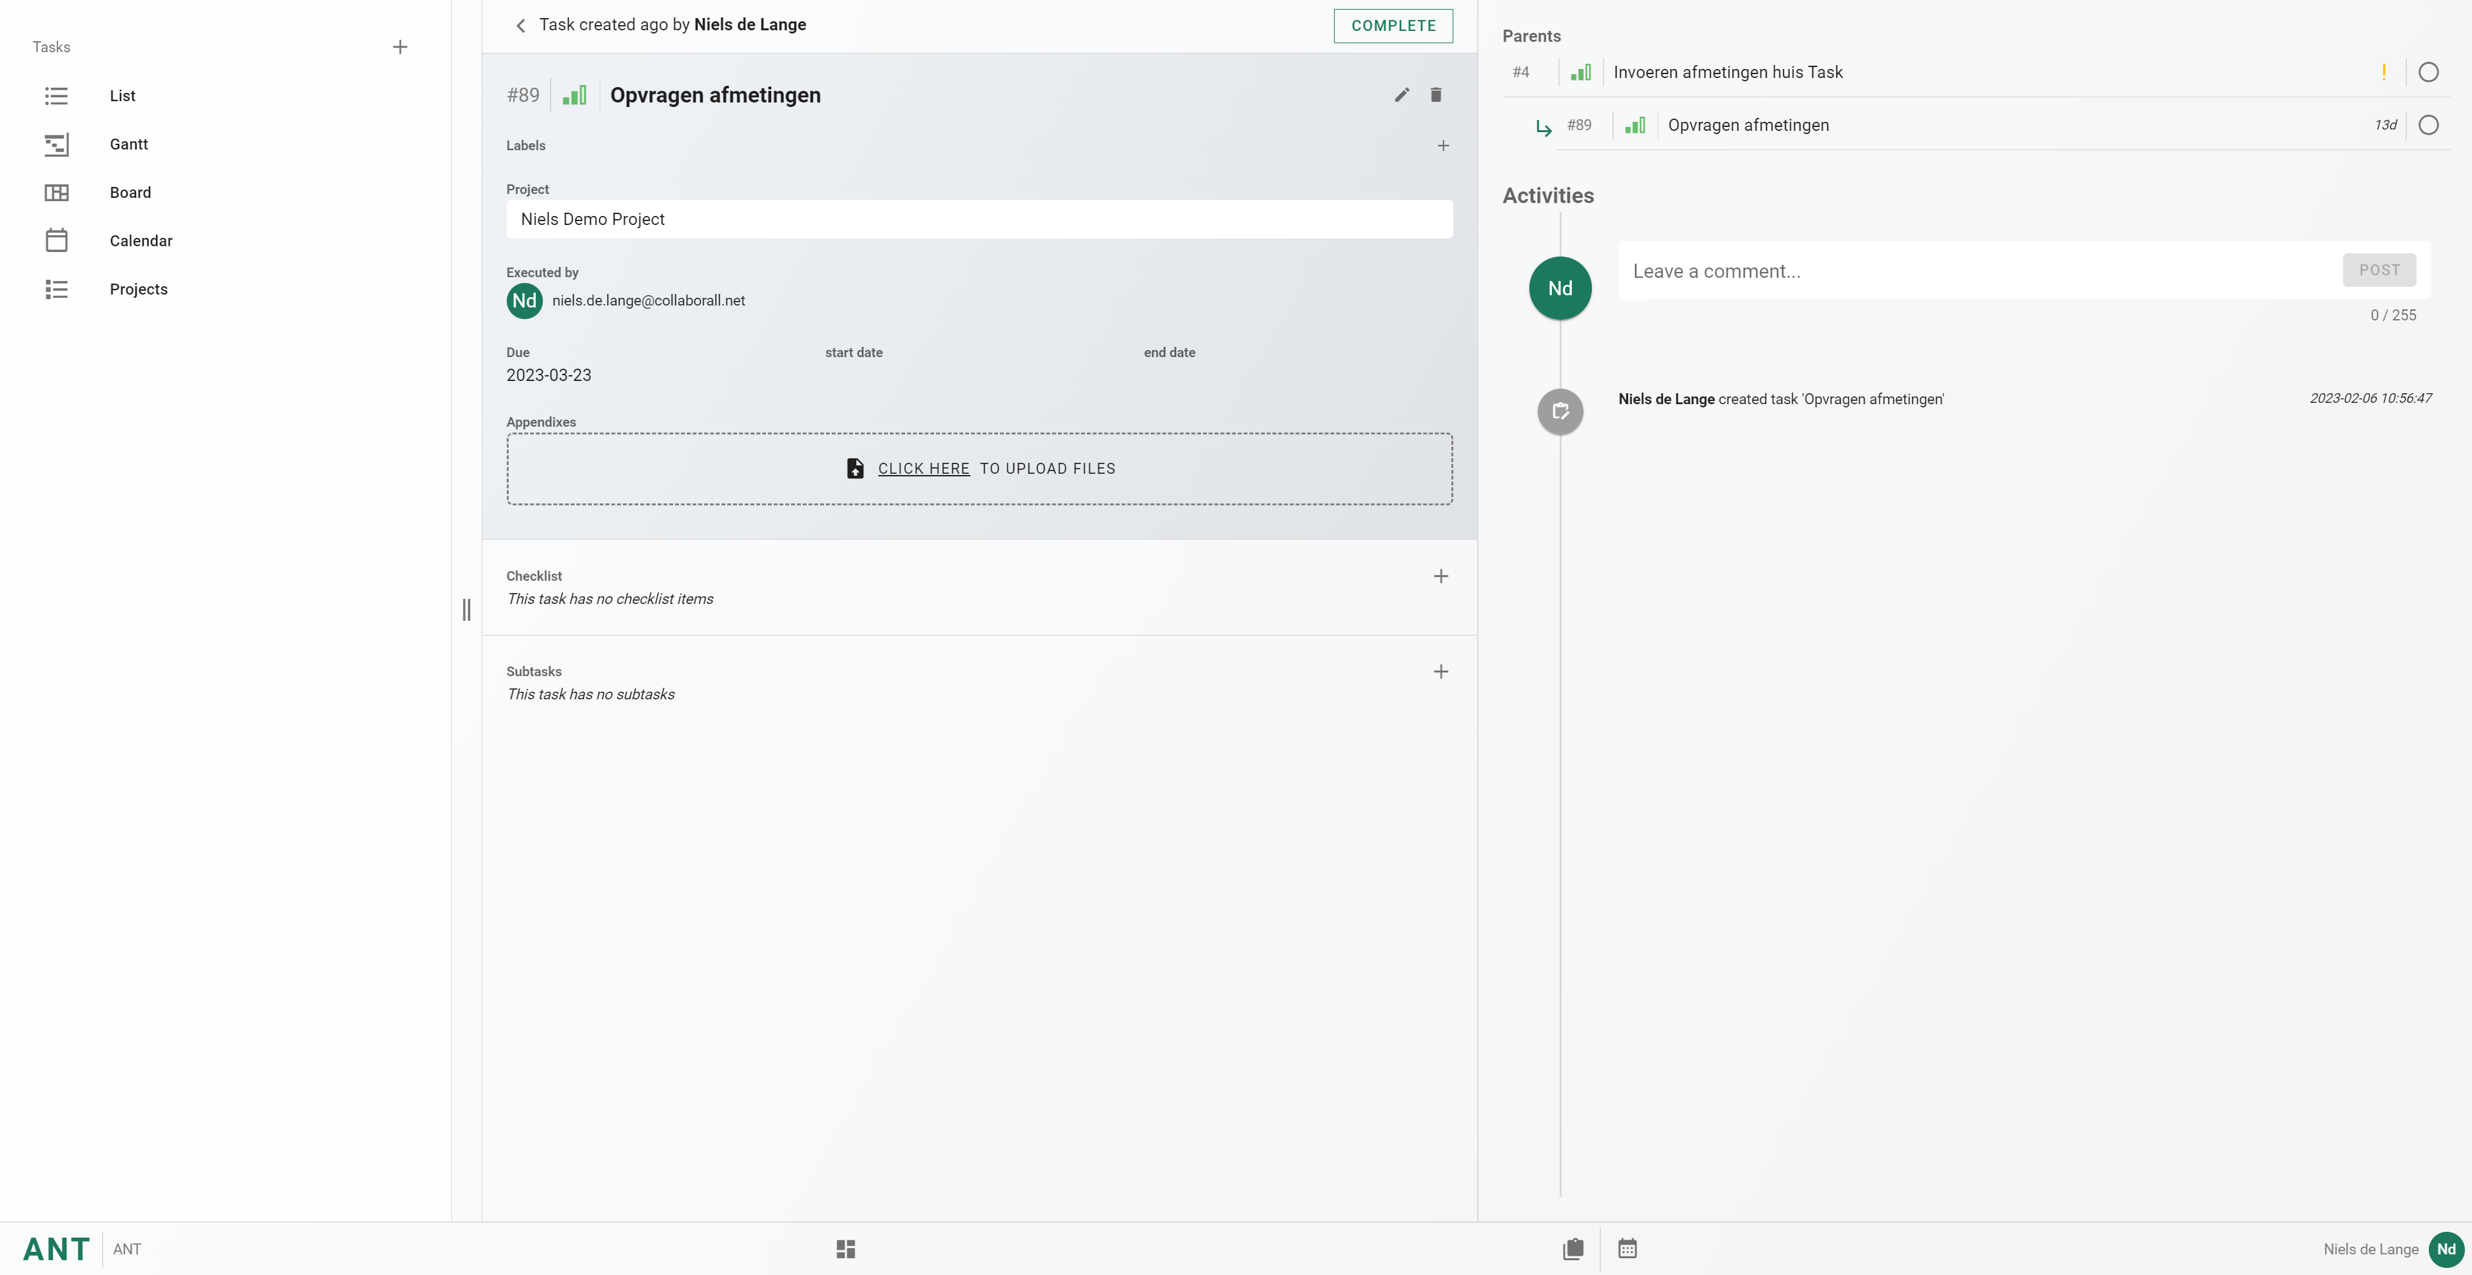Click the List icon in sidebar
Image resolution: width=2472 pixels, height=1275 pixels.
57,96
